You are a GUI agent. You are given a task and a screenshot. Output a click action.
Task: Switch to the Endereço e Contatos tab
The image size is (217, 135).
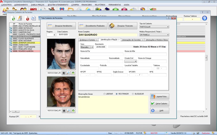[x=88, y=40]
